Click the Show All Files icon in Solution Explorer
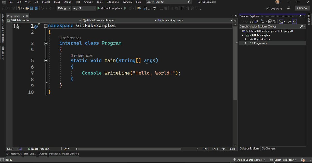 [x=274, y=21]
